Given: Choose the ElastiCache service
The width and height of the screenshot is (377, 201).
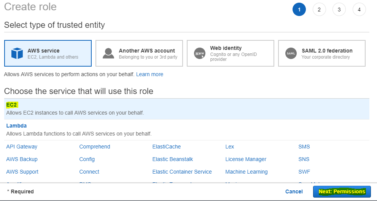Looking at the screenshot, I should 167,147.
